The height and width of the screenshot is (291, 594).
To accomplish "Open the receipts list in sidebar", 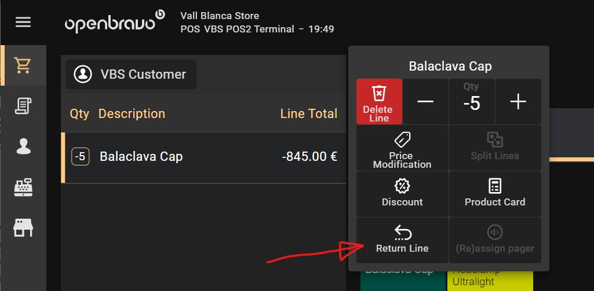I will click(x=23, y=106).
